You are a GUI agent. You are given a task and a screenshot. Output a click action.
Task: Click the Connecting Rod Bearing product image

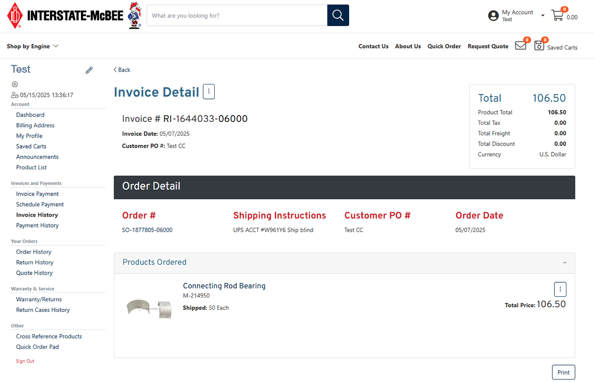click(149, 309)
